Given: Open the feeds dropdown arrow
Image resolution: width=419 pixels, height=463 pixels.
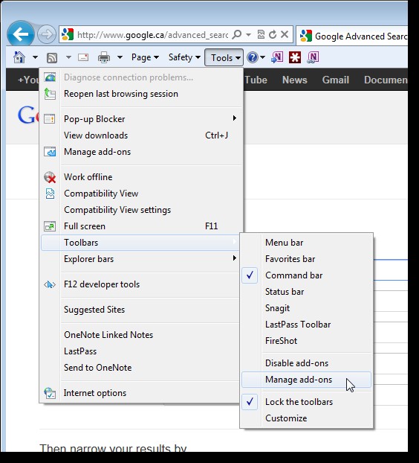Looking at the screenshot, I should 68,57.
